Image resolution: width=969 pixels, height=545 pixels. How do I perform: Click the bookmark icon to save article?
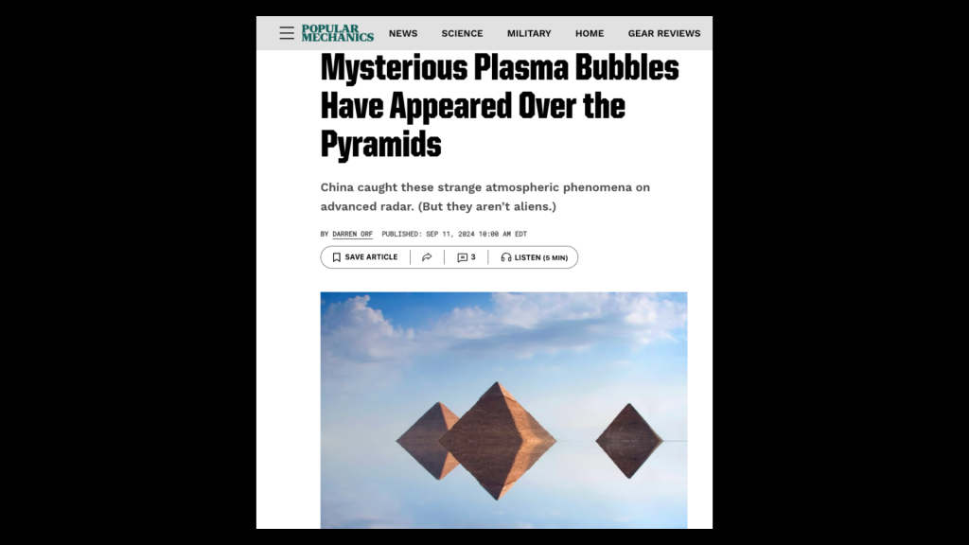(336, 257)
